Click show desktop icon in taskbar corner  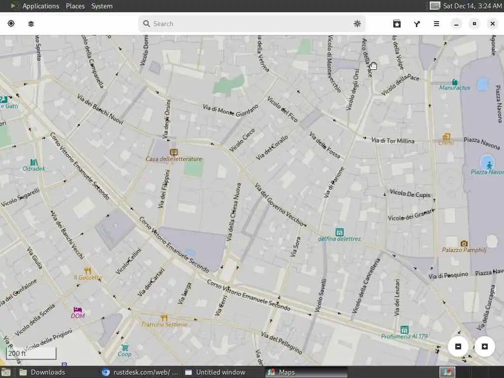click(6, 372)
